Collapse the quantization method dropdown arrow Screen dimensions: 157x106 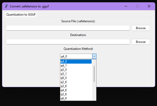point(94,56)
